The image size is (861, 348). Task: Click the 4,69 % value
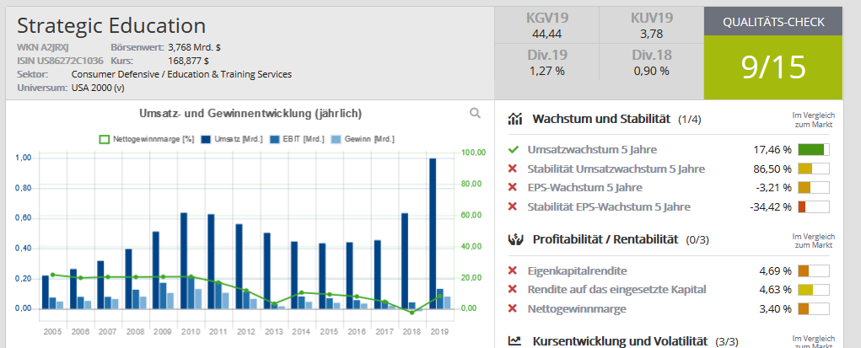point(775,270)
